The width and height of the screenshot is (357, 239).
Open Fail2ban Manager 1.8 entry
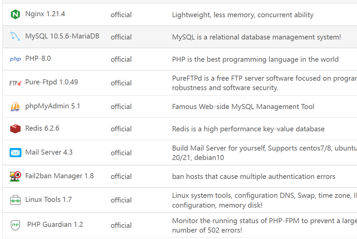(x=59, y=176)
